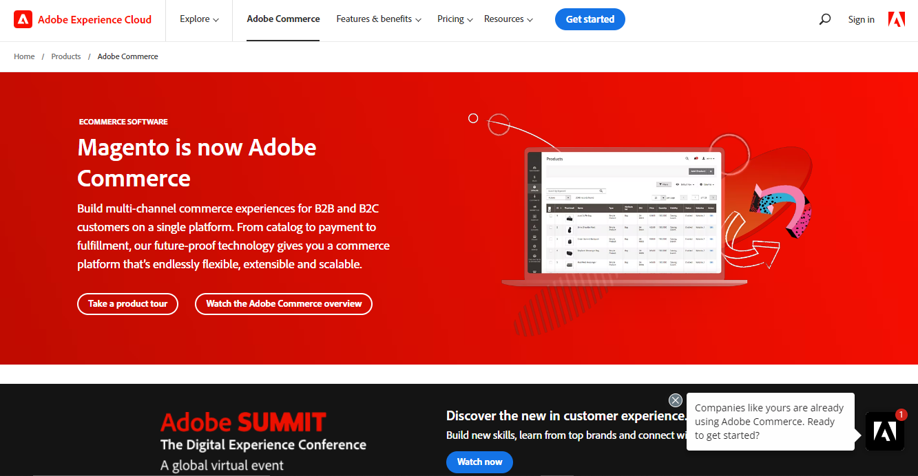This screenshot has height=476, width=918.
Task: Open the Pricing dropdown
Action: coord(455,19)
